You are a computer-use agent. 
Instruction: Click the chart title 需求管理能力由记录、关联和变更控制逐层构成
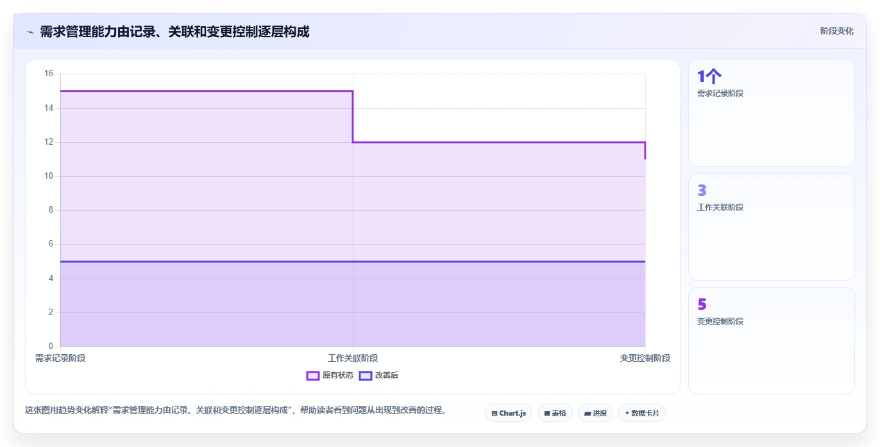174,31
